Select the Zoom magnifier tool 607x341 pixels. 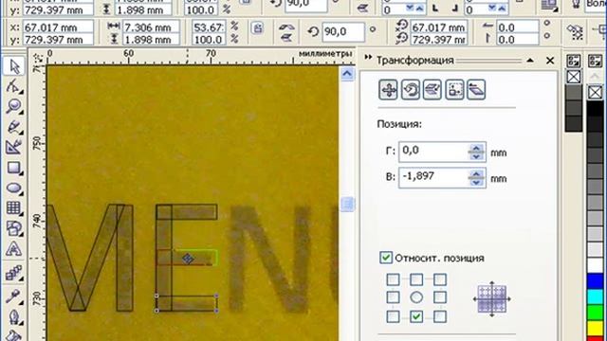tap(14, 107)
